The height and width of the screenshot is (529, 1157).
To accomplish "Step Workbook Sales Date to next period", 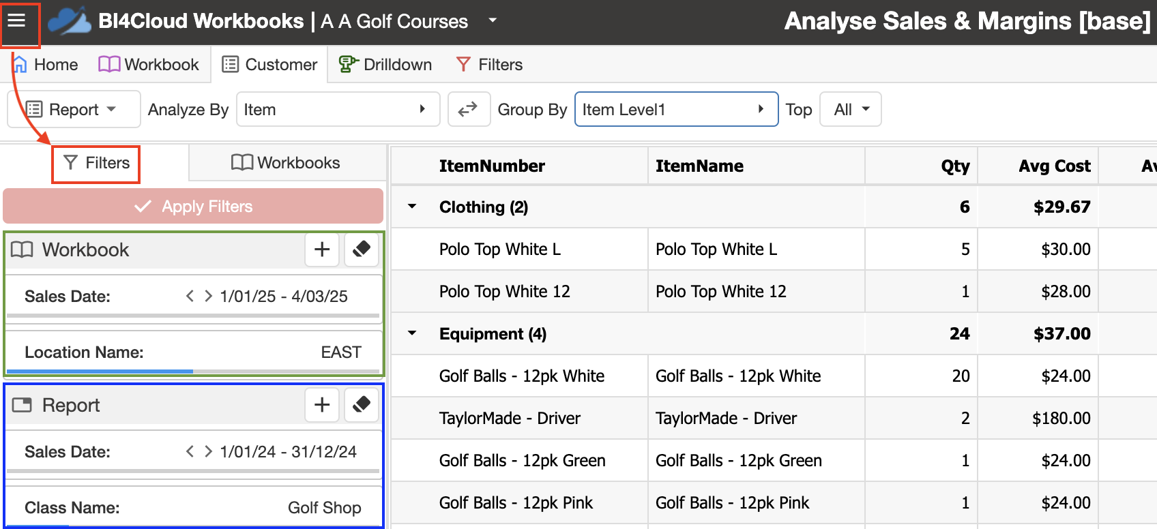I will [x=208, y=296].
